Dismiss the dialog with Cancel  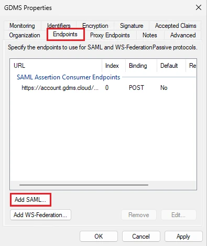[x=141, y=237]
